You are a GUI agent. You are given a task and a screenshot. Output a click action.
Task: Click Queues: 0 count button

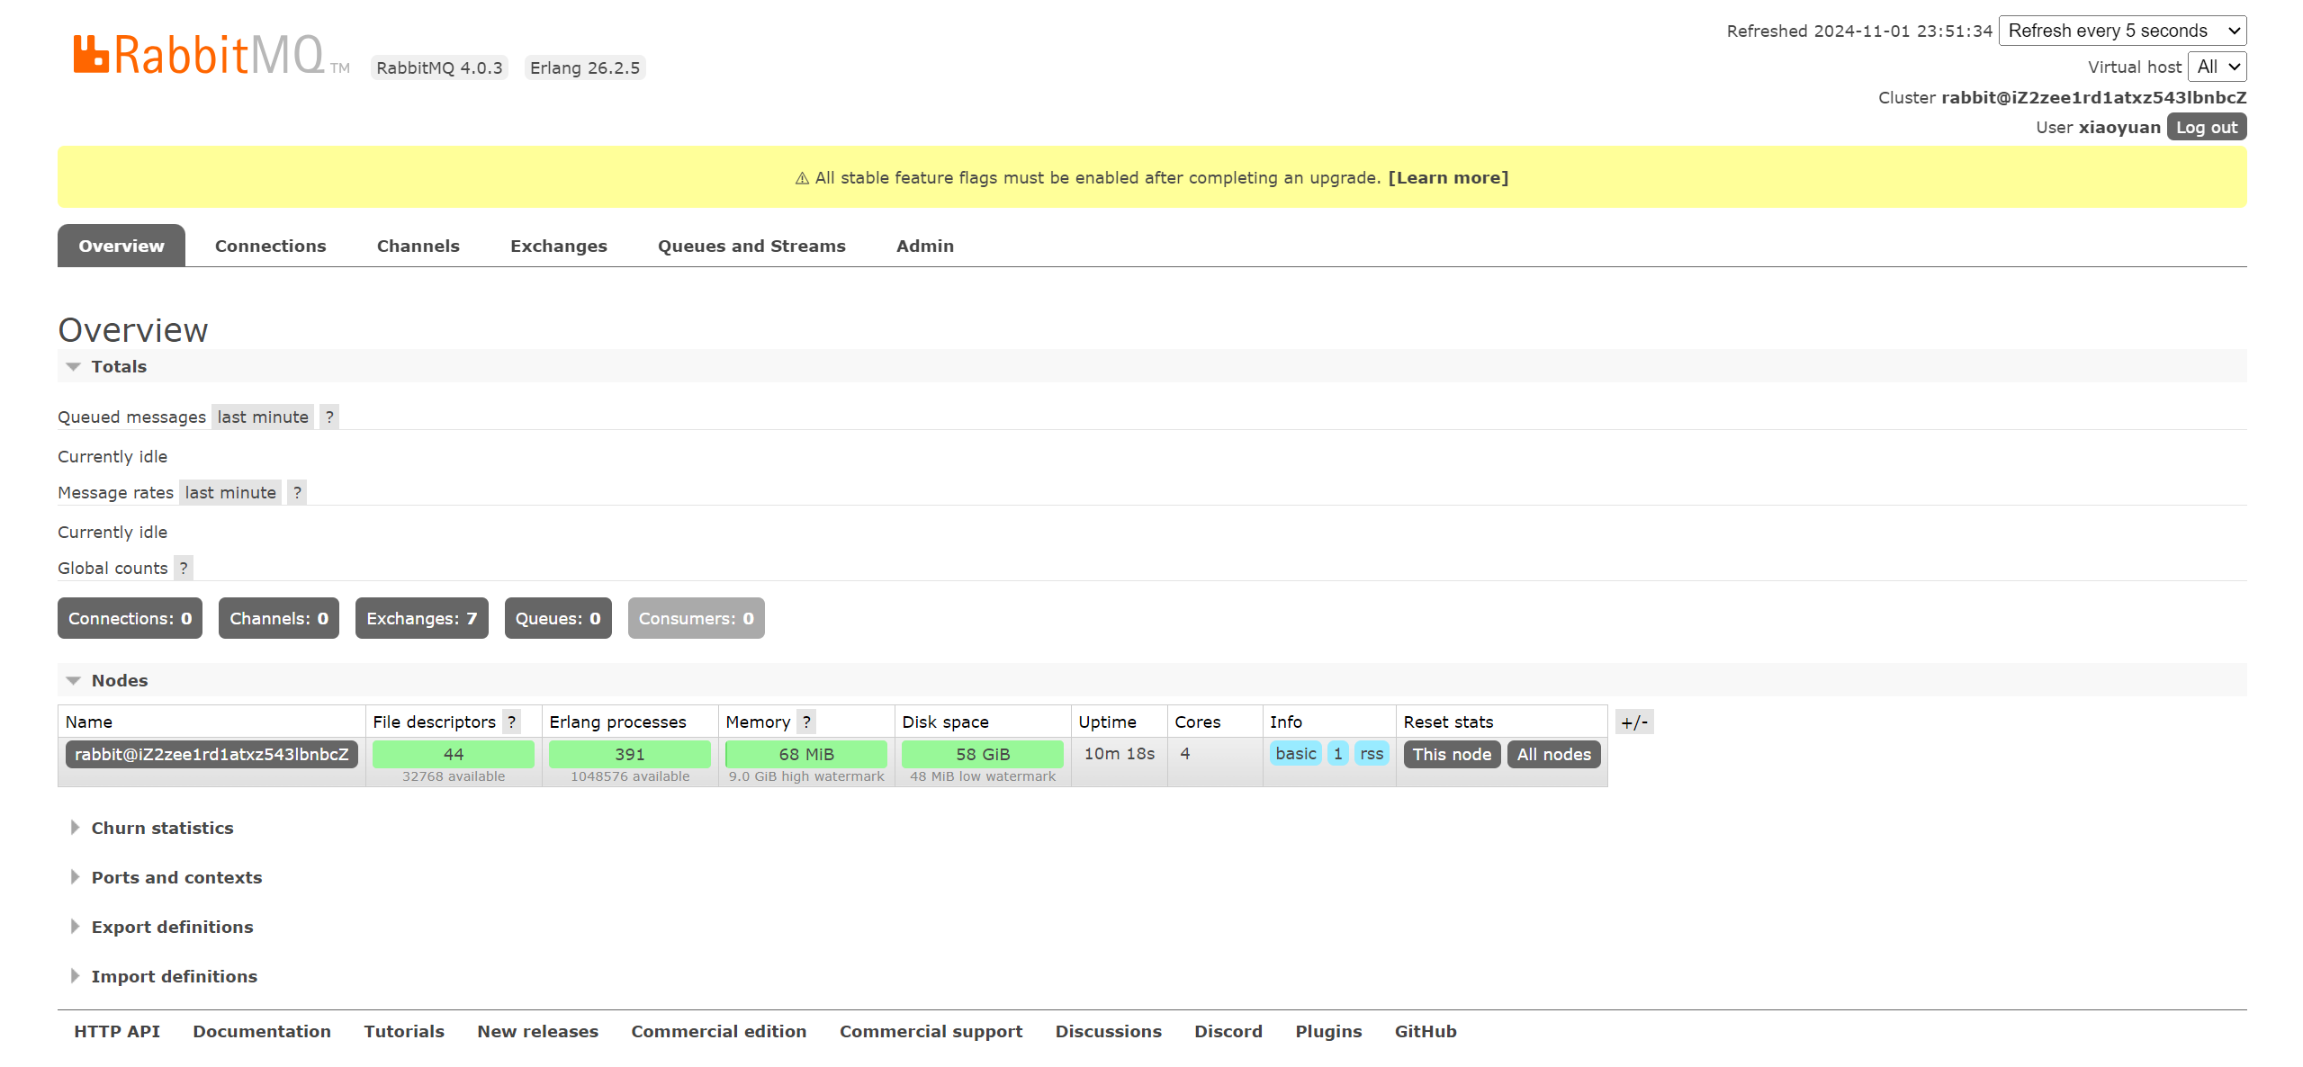[558, 618]
